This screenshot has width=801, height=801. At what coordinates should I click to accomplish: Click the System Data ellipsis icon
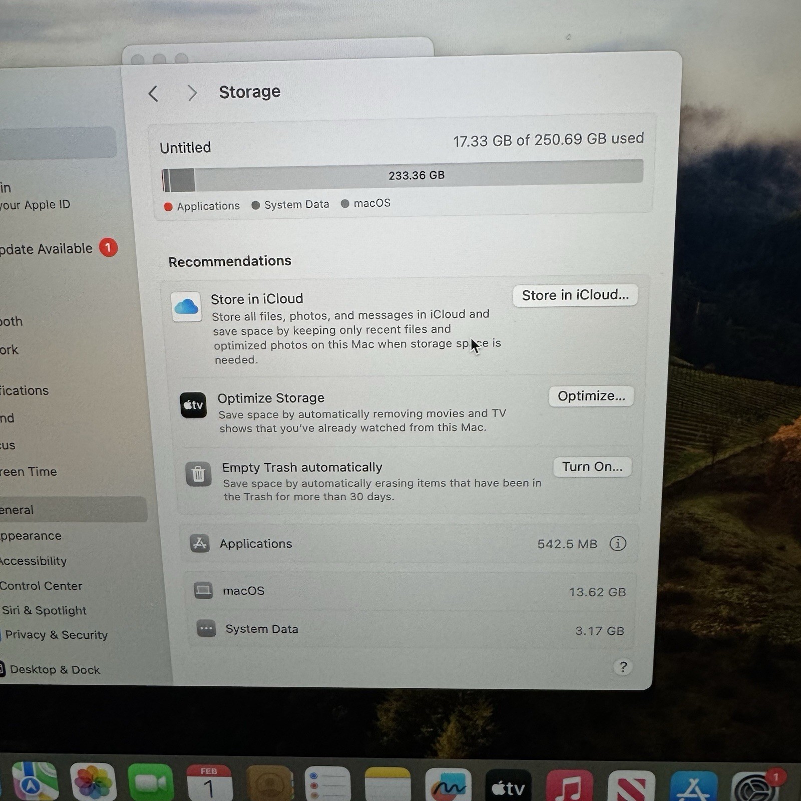click(x=206, y=628)
